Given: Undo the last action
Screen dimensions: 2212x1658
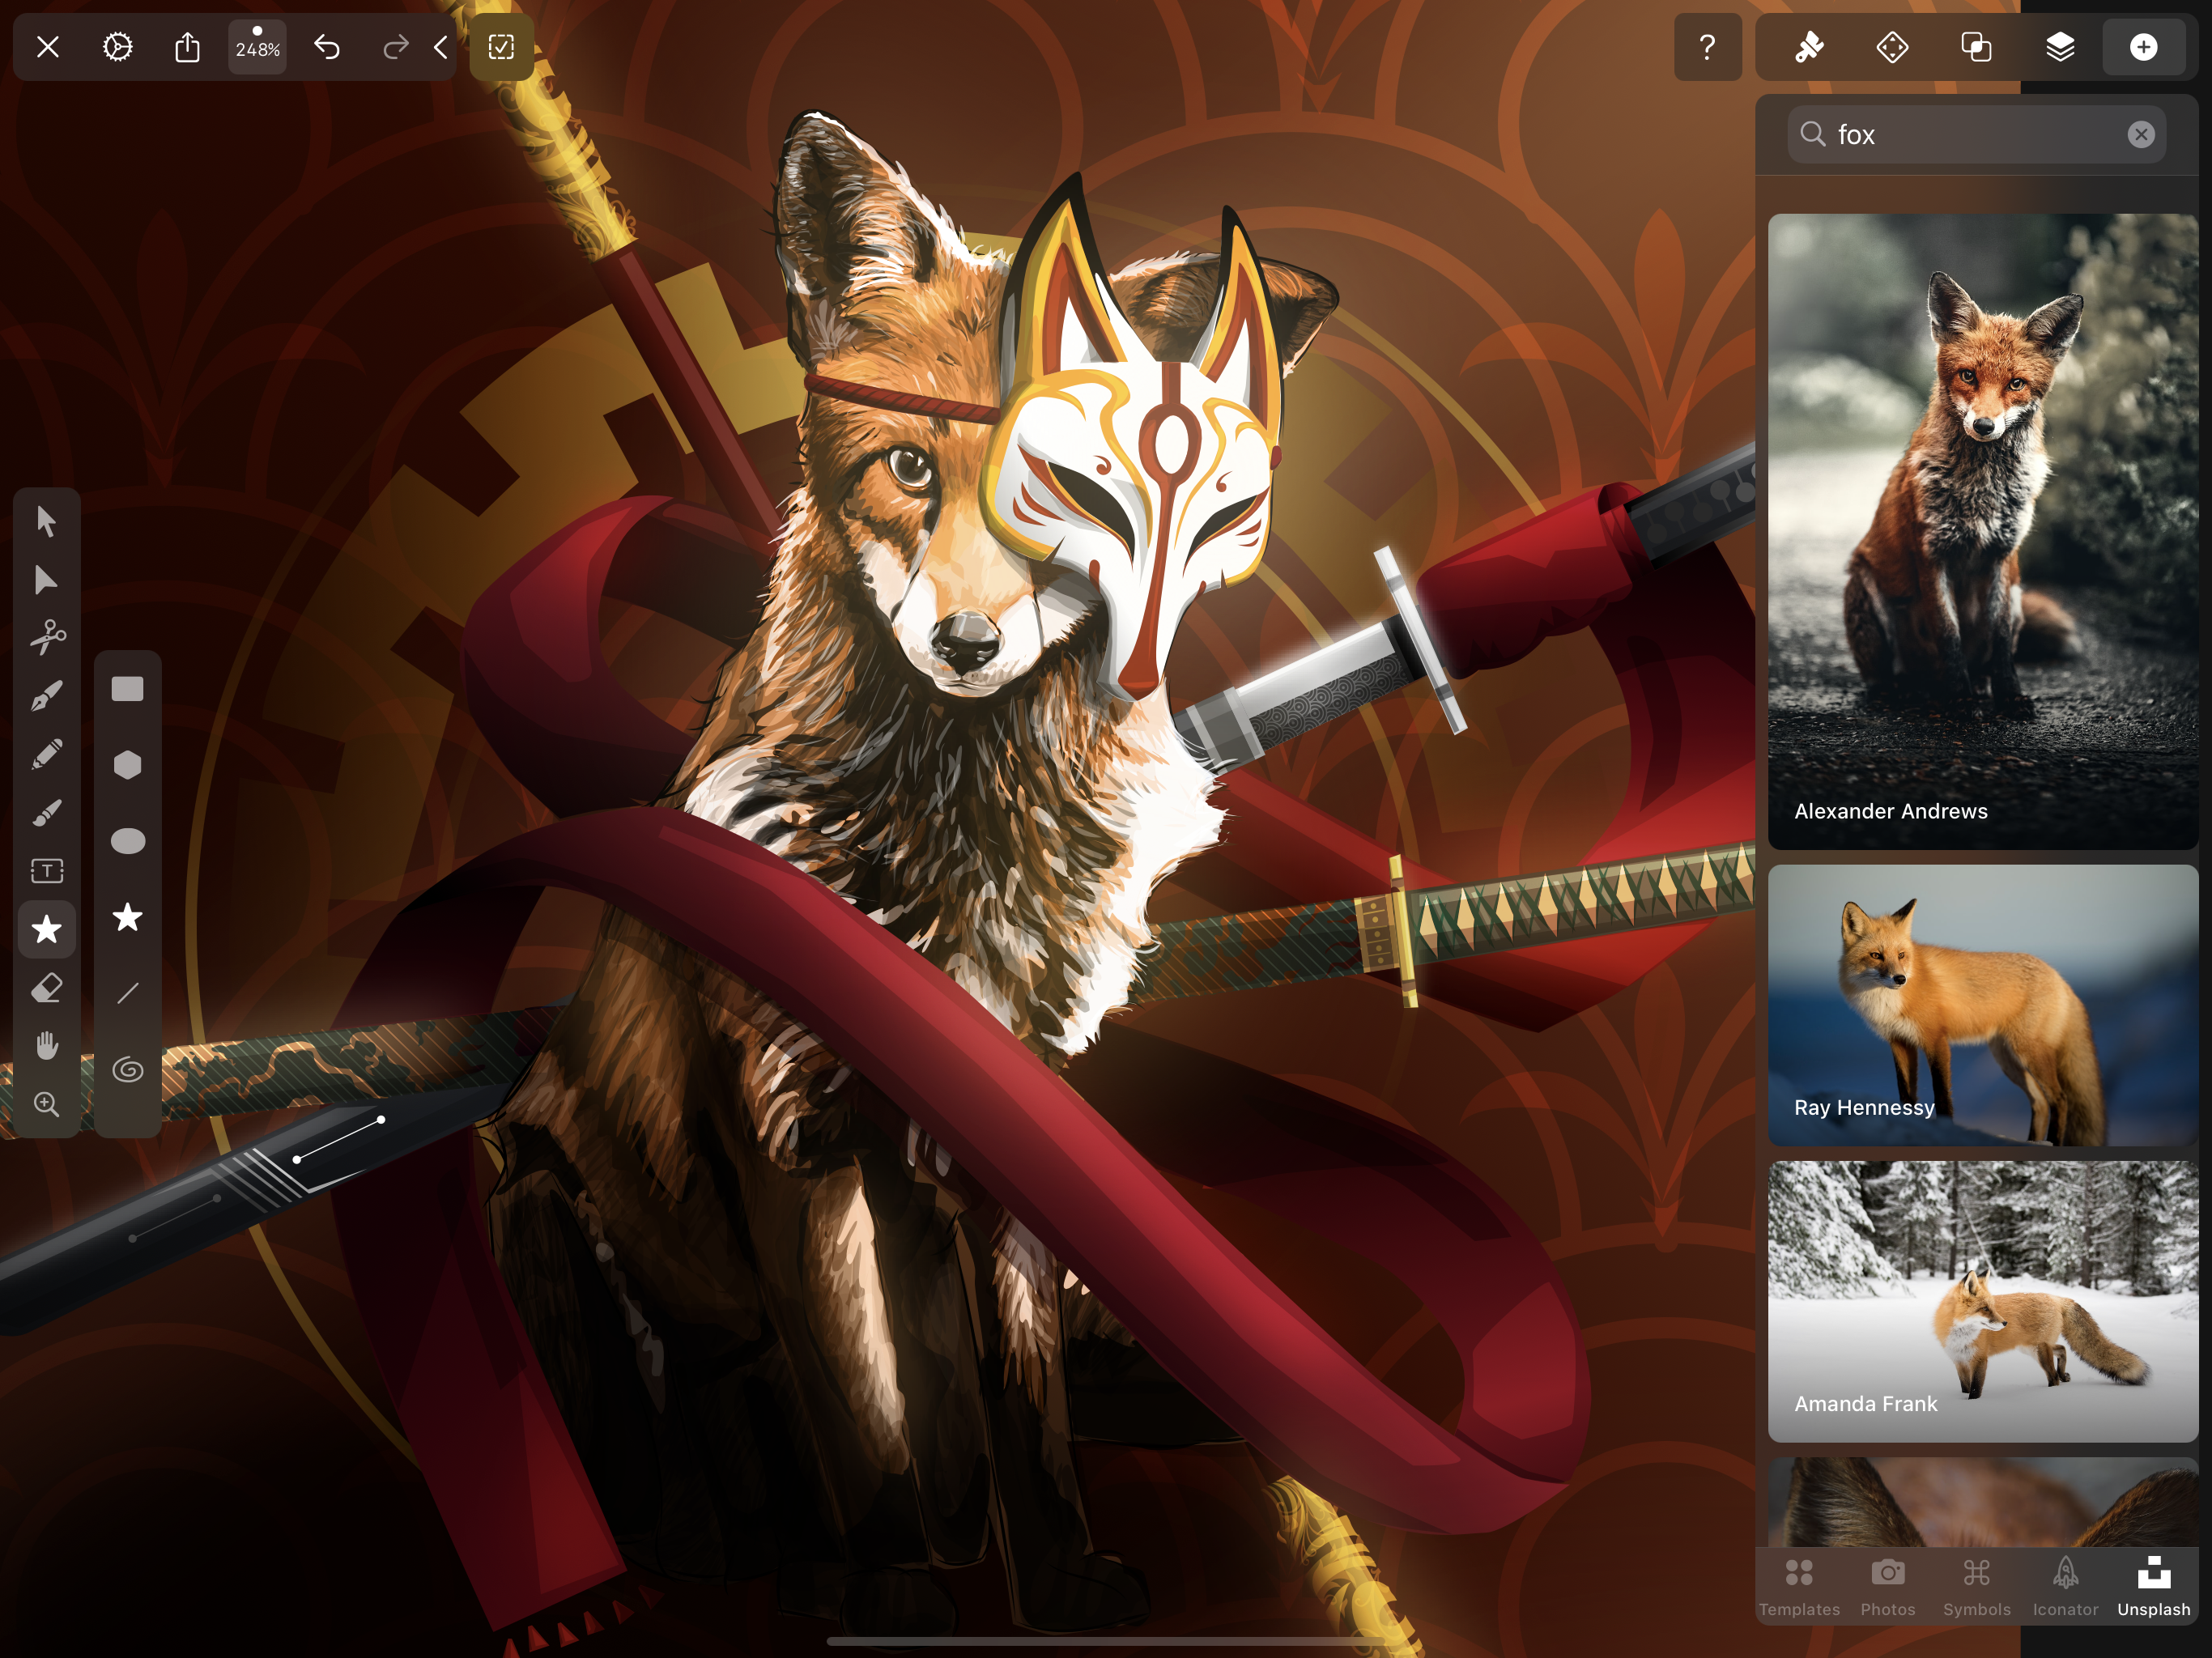Looking at the screenshot, I should (x=327, y=46).
